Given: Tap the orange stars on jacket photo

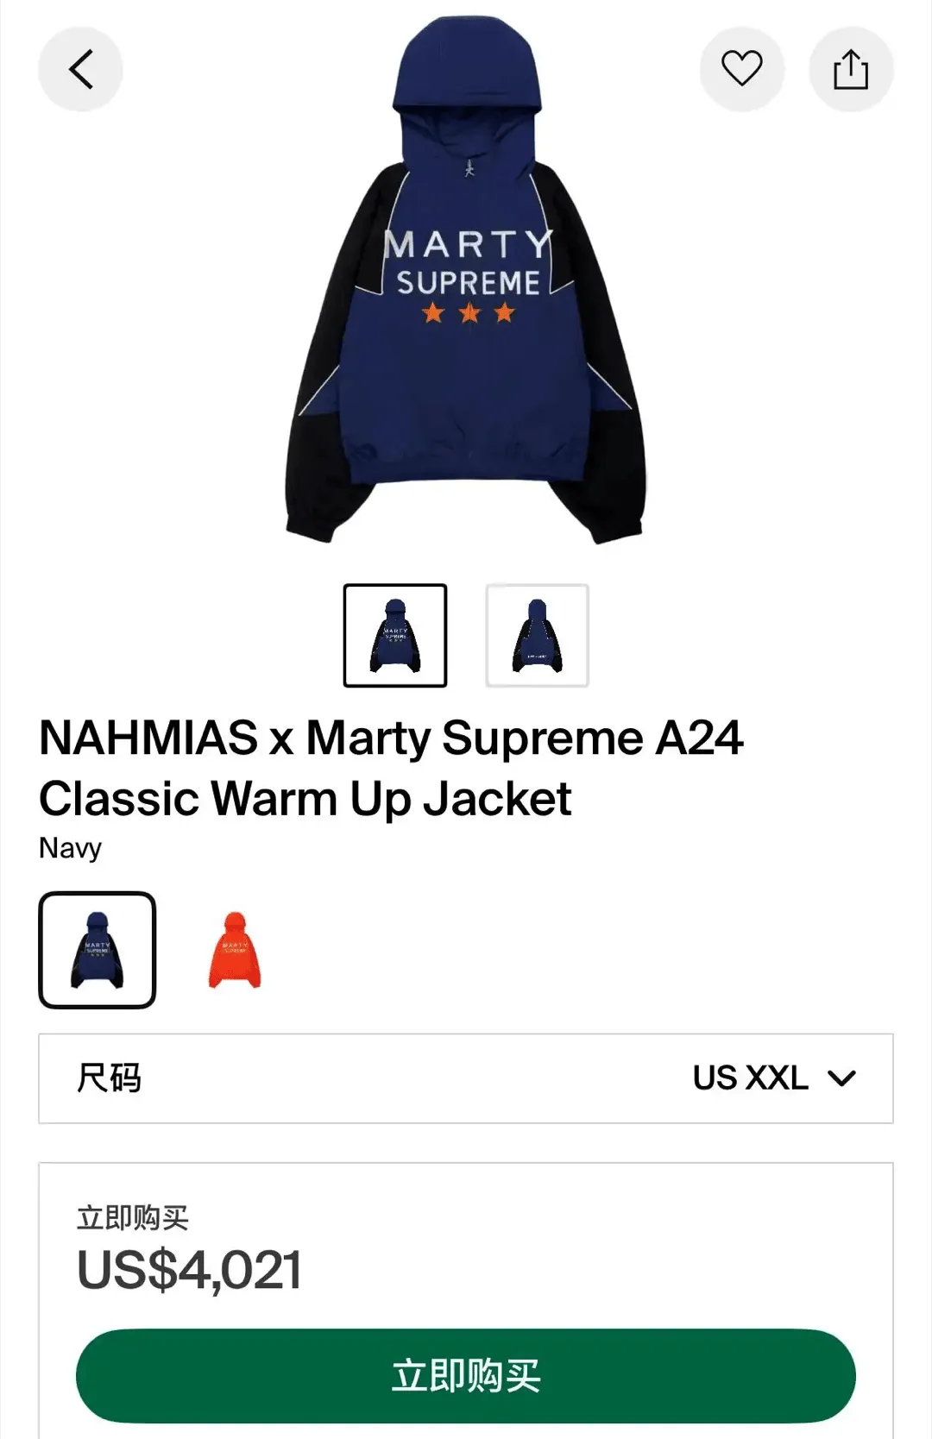Looking at the screenshot, I should pyautogui.click(x=469, y=312).
